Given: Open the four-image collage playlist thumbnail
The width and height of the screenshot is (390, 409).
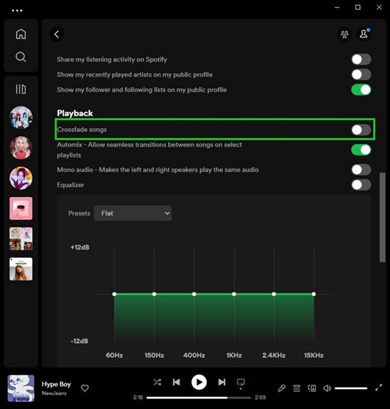Looking at the screenshot, I should 21,239.
